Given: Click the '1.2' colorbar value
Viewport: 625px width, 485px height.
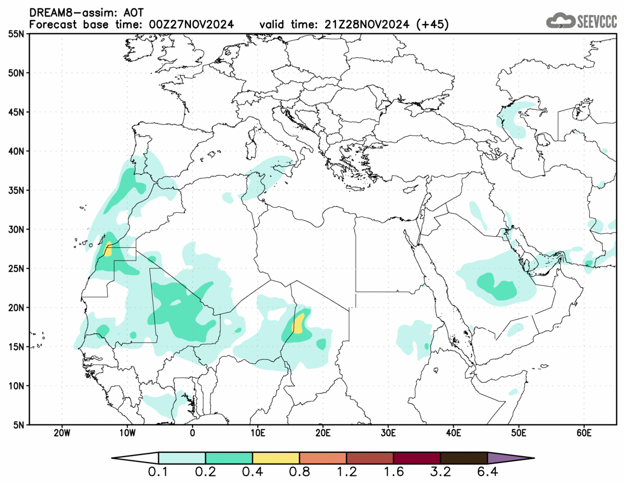Looking at the screenshot, I should pyautogui.click(x=347, y=472).
